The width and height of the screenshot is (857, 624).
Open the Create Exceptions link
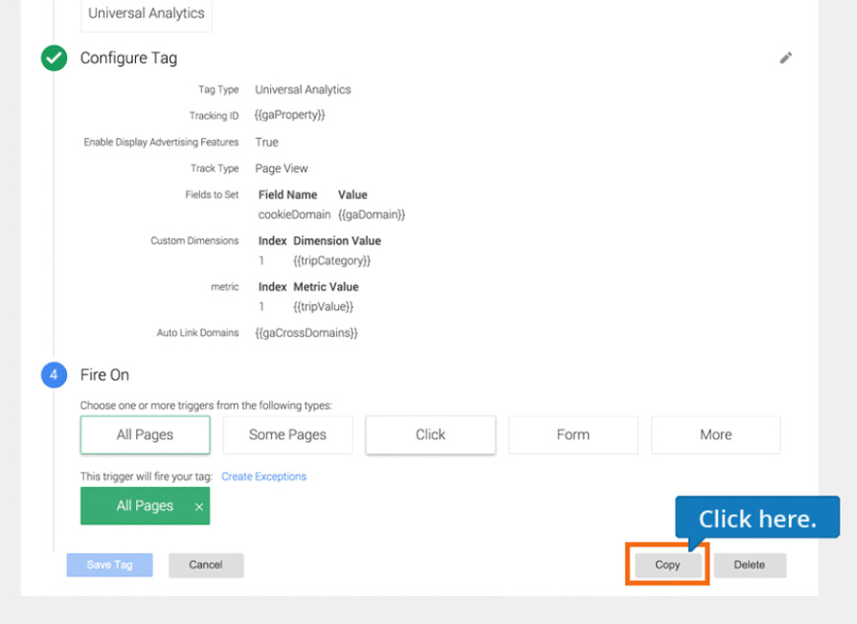coord(264,477)
